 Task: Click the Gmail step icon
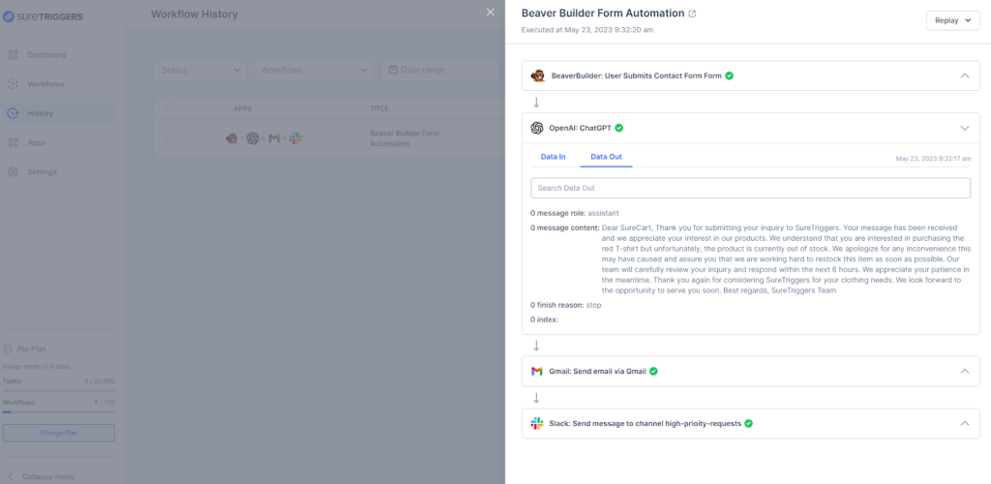pos(537,371)
